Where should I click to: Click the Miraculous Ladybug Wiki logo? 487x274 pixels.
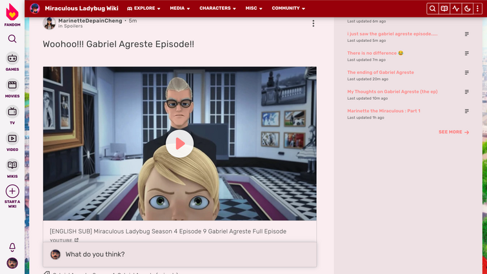[35, 8]
